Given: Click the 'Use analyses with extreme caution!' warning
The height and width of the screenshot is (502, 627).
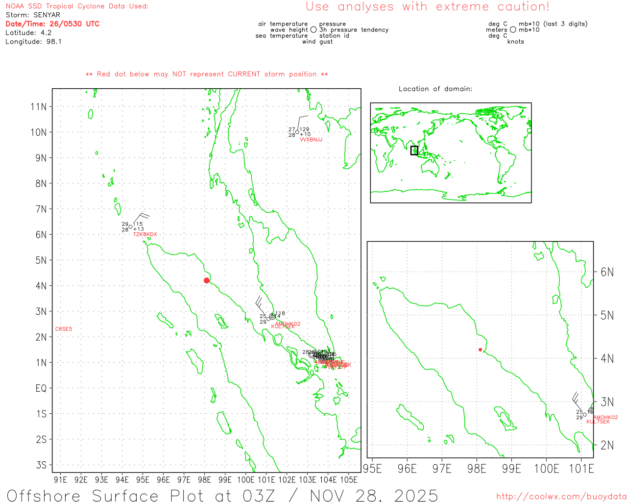Looking at the screenshot, I should point(427,7).
